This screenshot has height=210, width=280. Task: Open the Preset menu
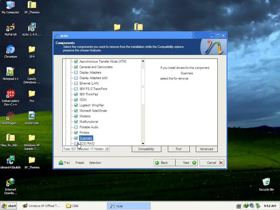80,163
